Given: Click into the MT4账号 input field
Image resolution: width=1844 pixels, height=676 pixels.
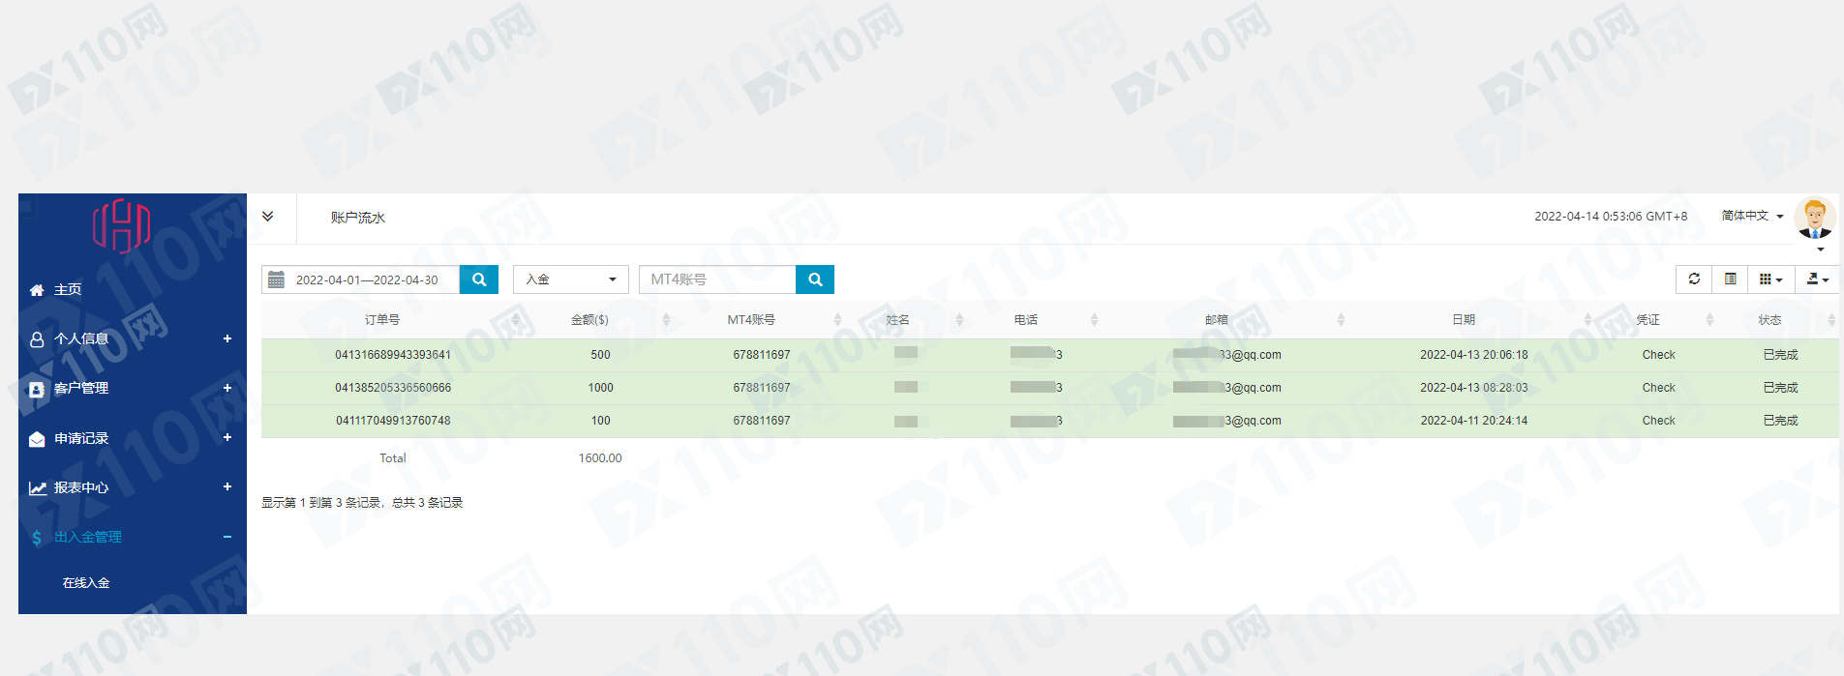Looking at the screenshot, I should point(717,279).
